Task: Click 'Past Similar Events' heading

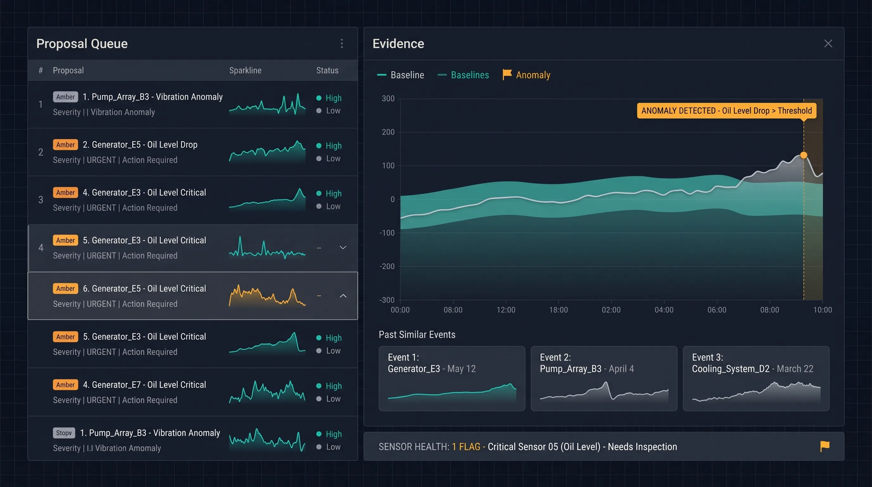Action: [x=417, y=334]
